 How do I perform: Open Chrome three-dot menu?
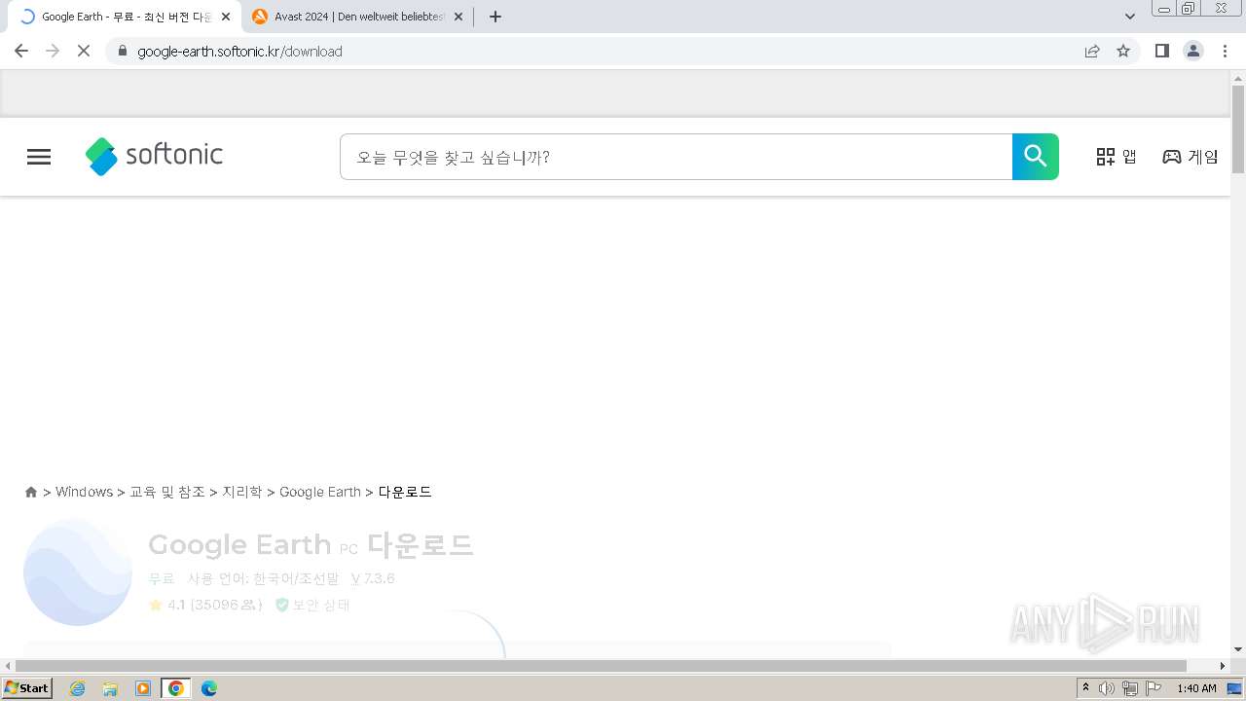pos(1225,51)
